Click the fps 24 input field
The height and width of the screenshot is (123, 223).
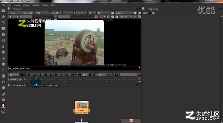tap(102, 74)
